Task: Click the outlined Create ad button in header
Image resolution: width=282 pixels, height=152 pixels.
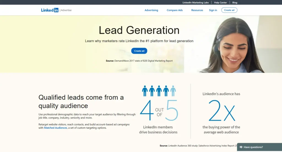Action: pos(229,10)
